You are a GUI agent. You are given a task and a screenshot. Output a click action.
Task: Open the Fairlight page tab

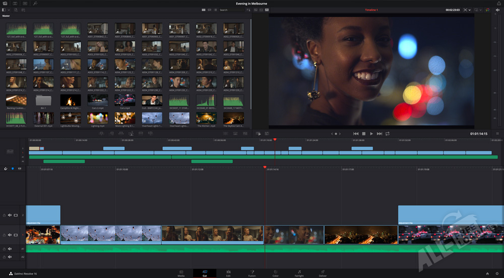pos(299,273)
